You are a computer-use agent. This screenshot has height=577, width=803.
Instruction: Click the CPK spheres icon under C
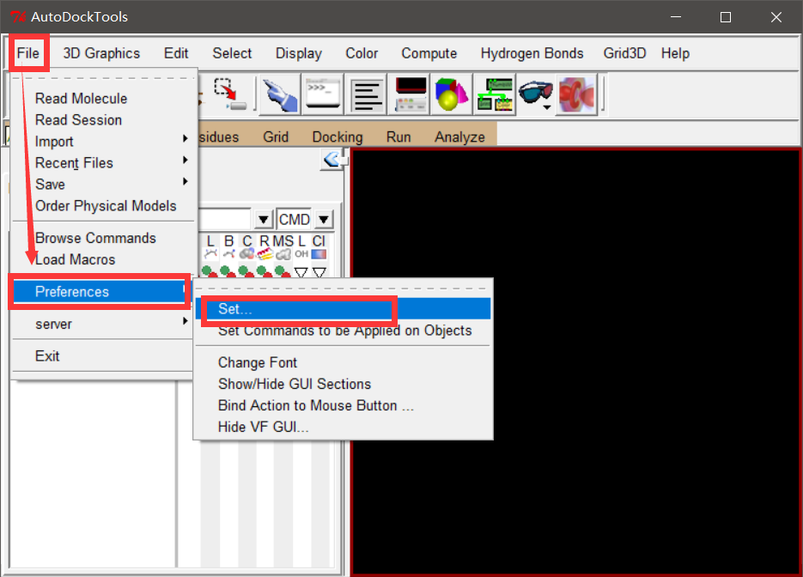point(246,254)
